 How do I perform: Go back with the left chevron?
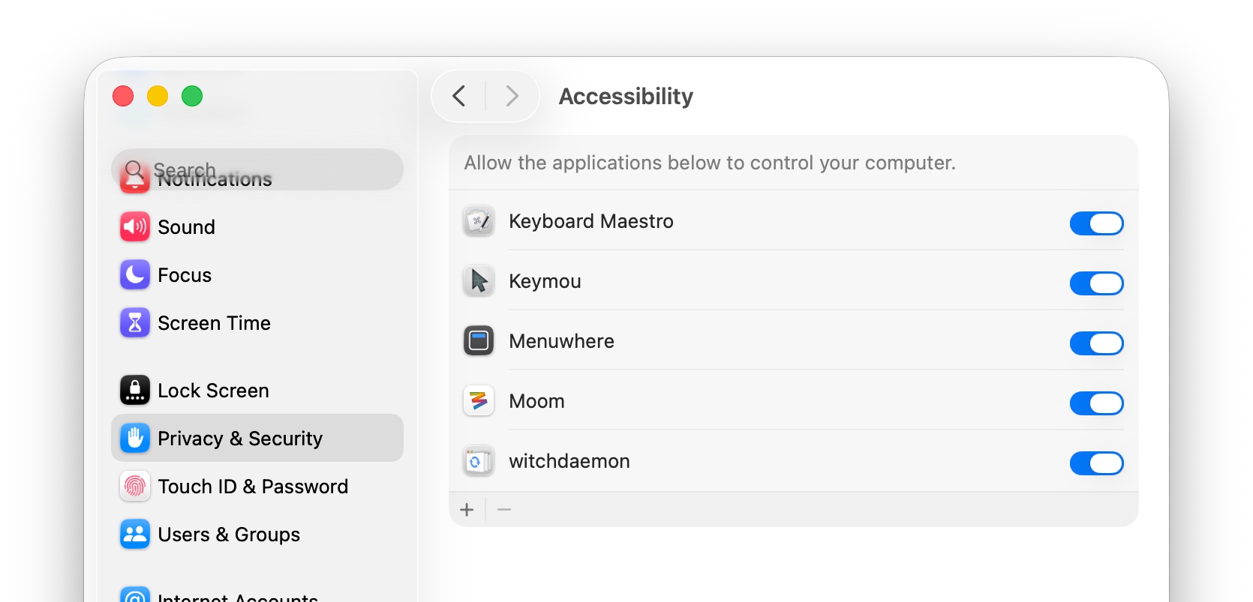[459, 96]
